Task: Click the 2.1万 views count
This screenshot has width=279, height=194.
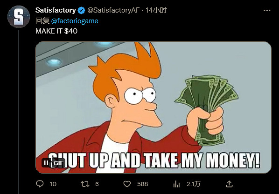Action: point(194,184)
